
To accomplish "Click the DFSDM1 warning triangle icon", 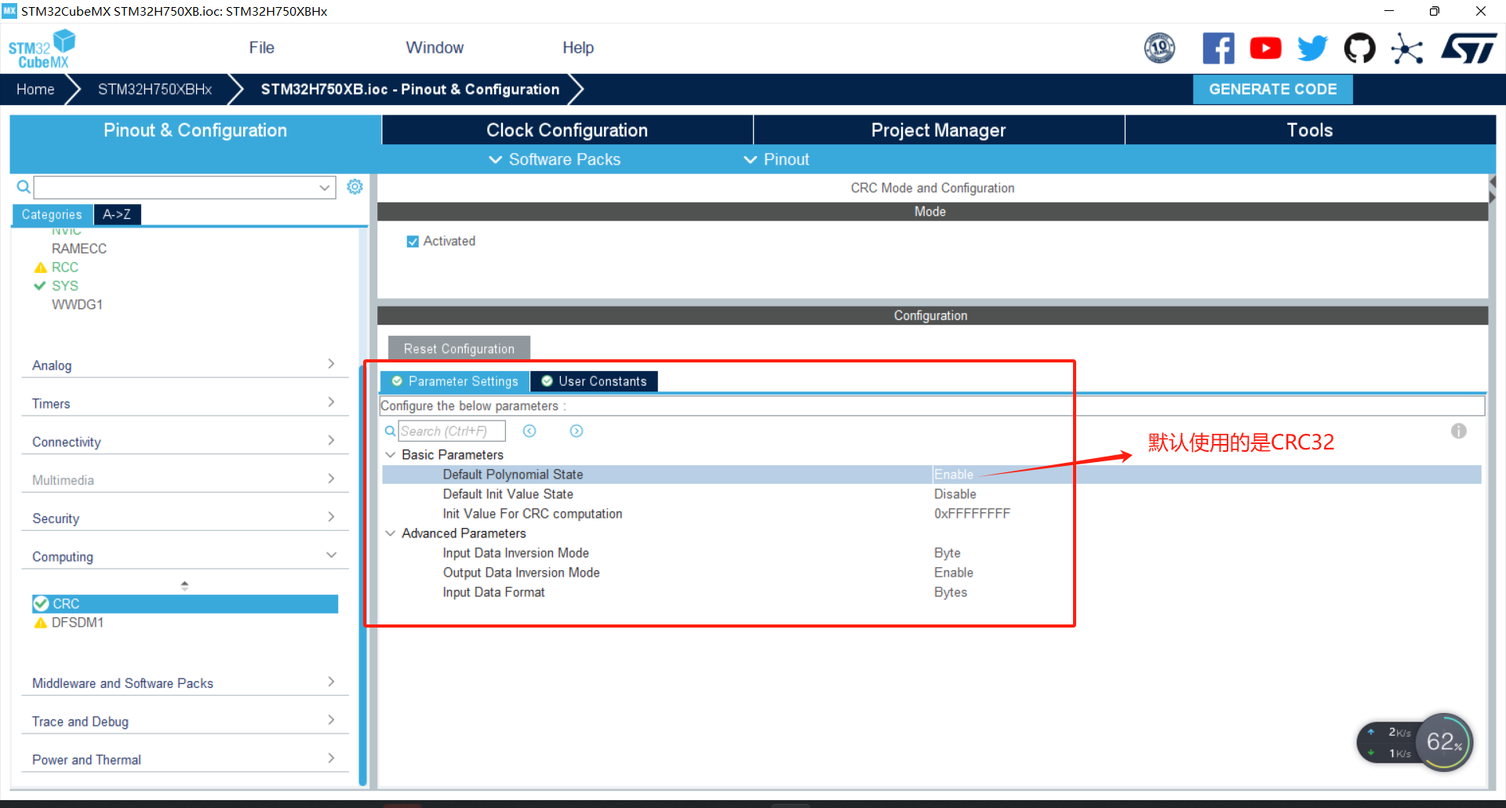I will (x=41, y=623).
